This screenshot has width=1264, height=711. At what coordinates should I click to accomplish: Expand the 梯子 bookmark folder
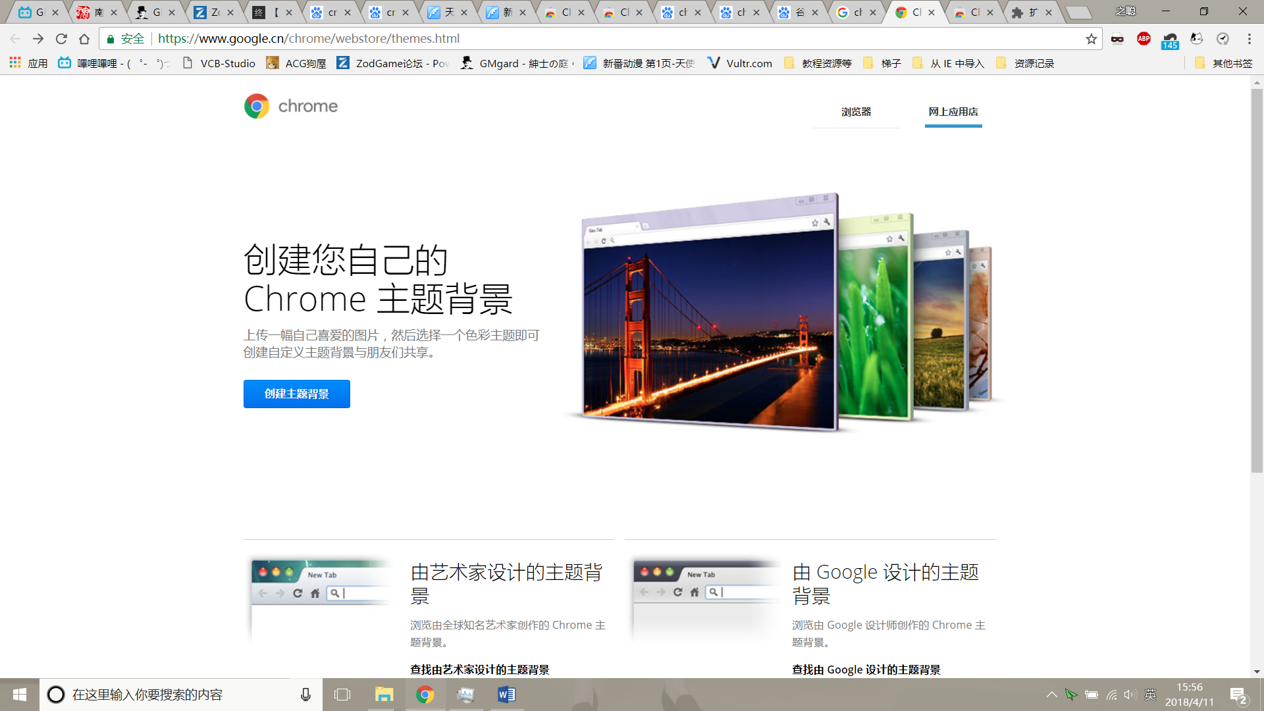click(882, 63)
